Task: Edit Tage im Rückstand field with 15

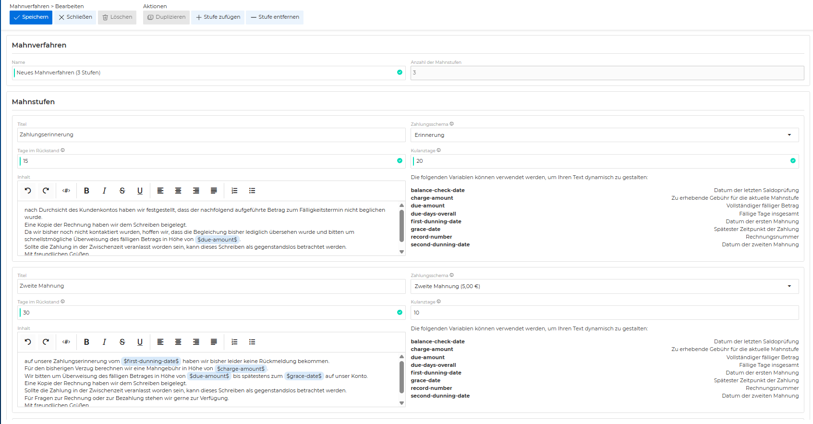Action: [x=211, y=161]
